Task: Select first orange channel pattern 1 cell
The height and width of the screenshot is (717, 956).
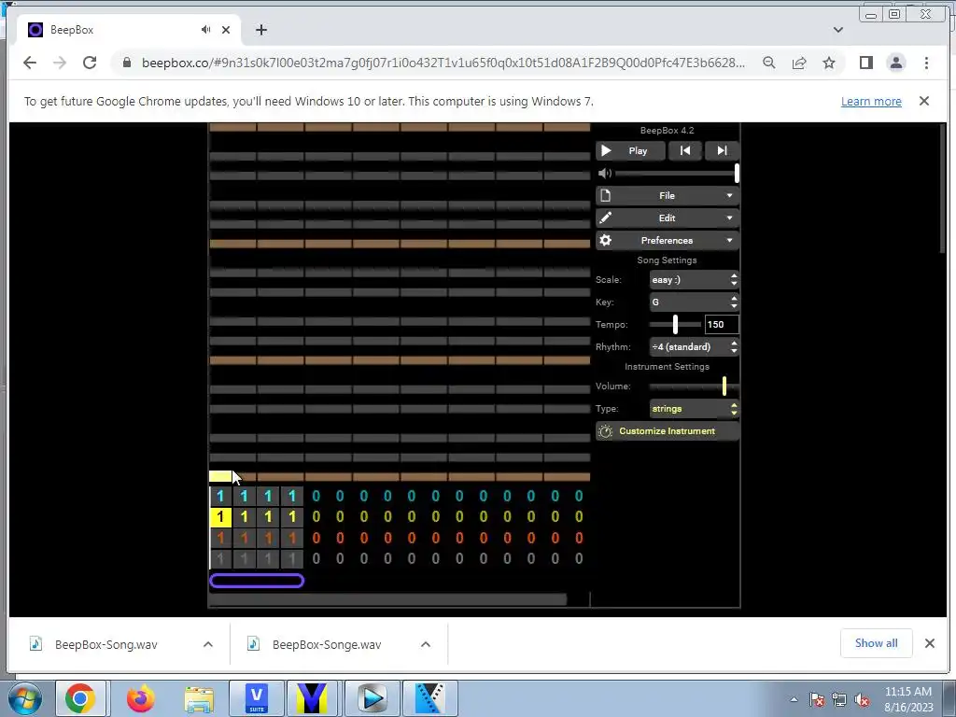Action: [220, 538]
